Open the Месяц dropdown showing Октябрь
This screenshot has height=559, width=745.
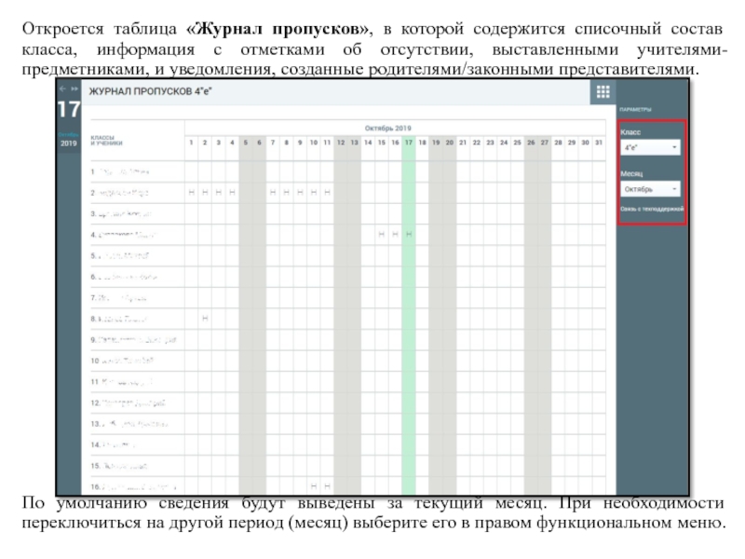(651, 188)
